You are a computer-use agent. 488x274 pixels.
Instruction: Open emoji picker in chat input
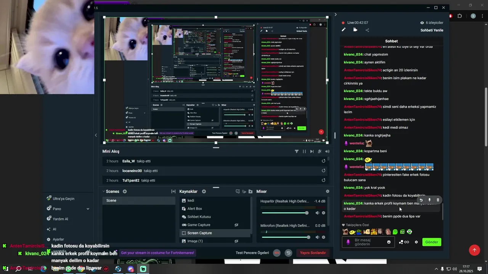pos(389,242)
